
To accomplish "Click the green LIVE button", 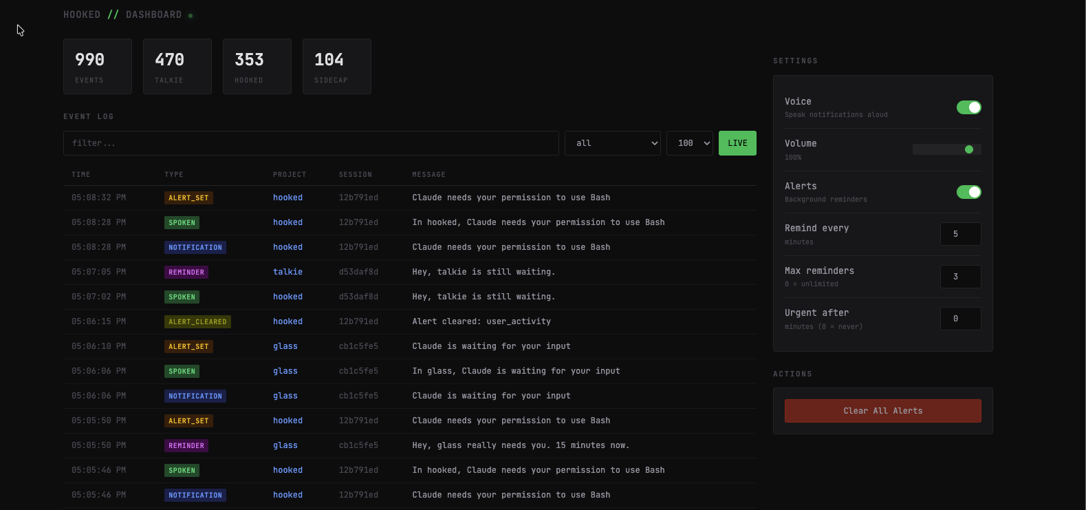I will (737, 143).
